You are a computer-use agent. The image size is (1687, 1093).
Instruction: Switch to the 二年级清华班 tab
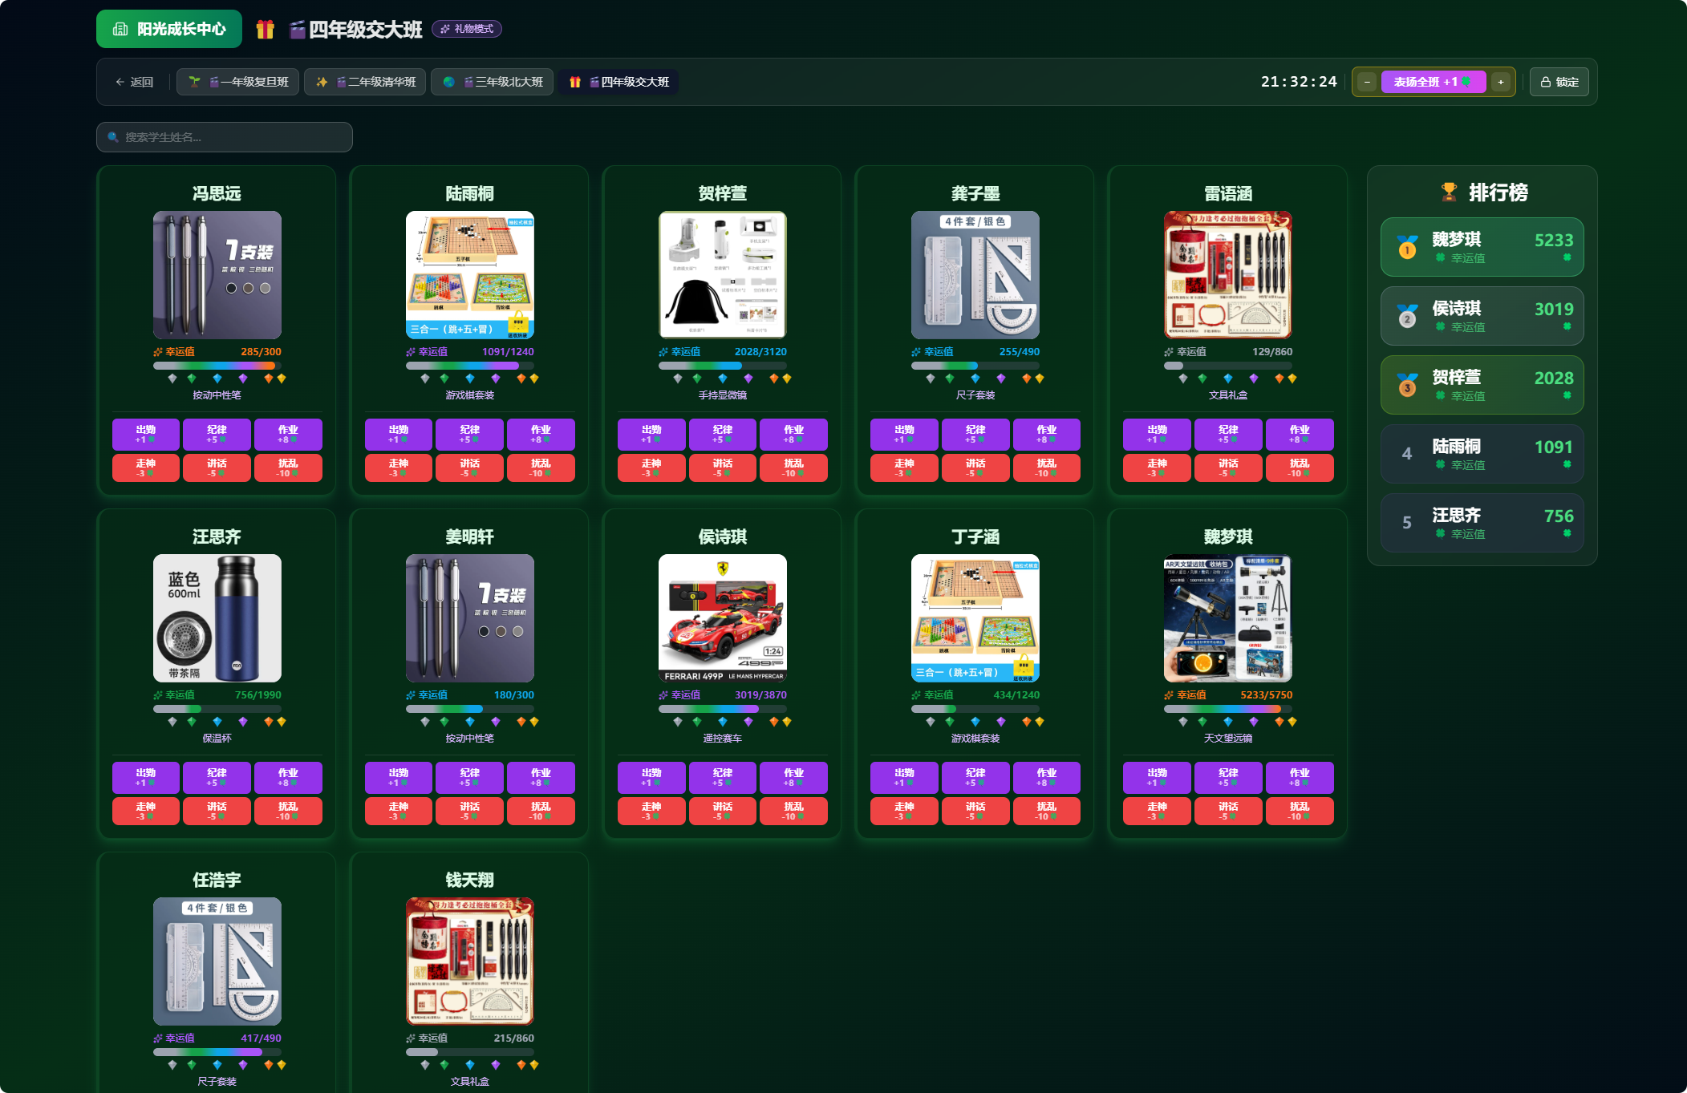(365, 82)
